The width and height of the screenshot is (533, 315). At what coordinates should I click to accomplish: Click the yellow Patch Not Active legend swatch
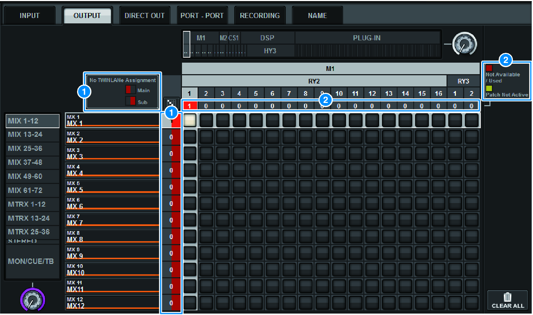tap(489, 88)
